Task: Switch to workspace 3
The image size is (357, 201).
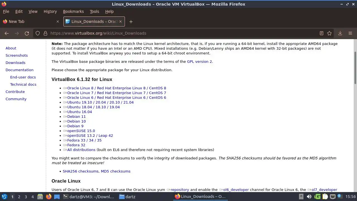Action: pyautogui.click(x=26, y=197)
